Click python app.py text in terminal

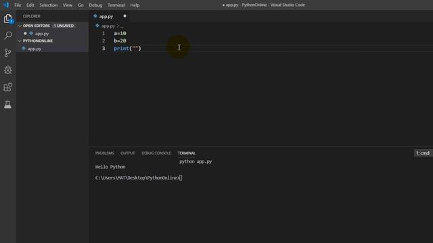[196, 161]
